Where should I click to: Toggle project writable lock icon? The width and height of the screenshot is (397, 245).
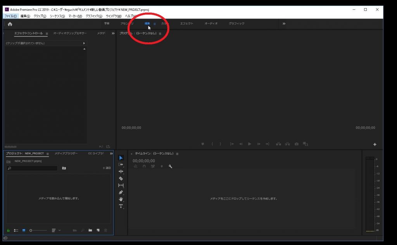coord(8,230)
